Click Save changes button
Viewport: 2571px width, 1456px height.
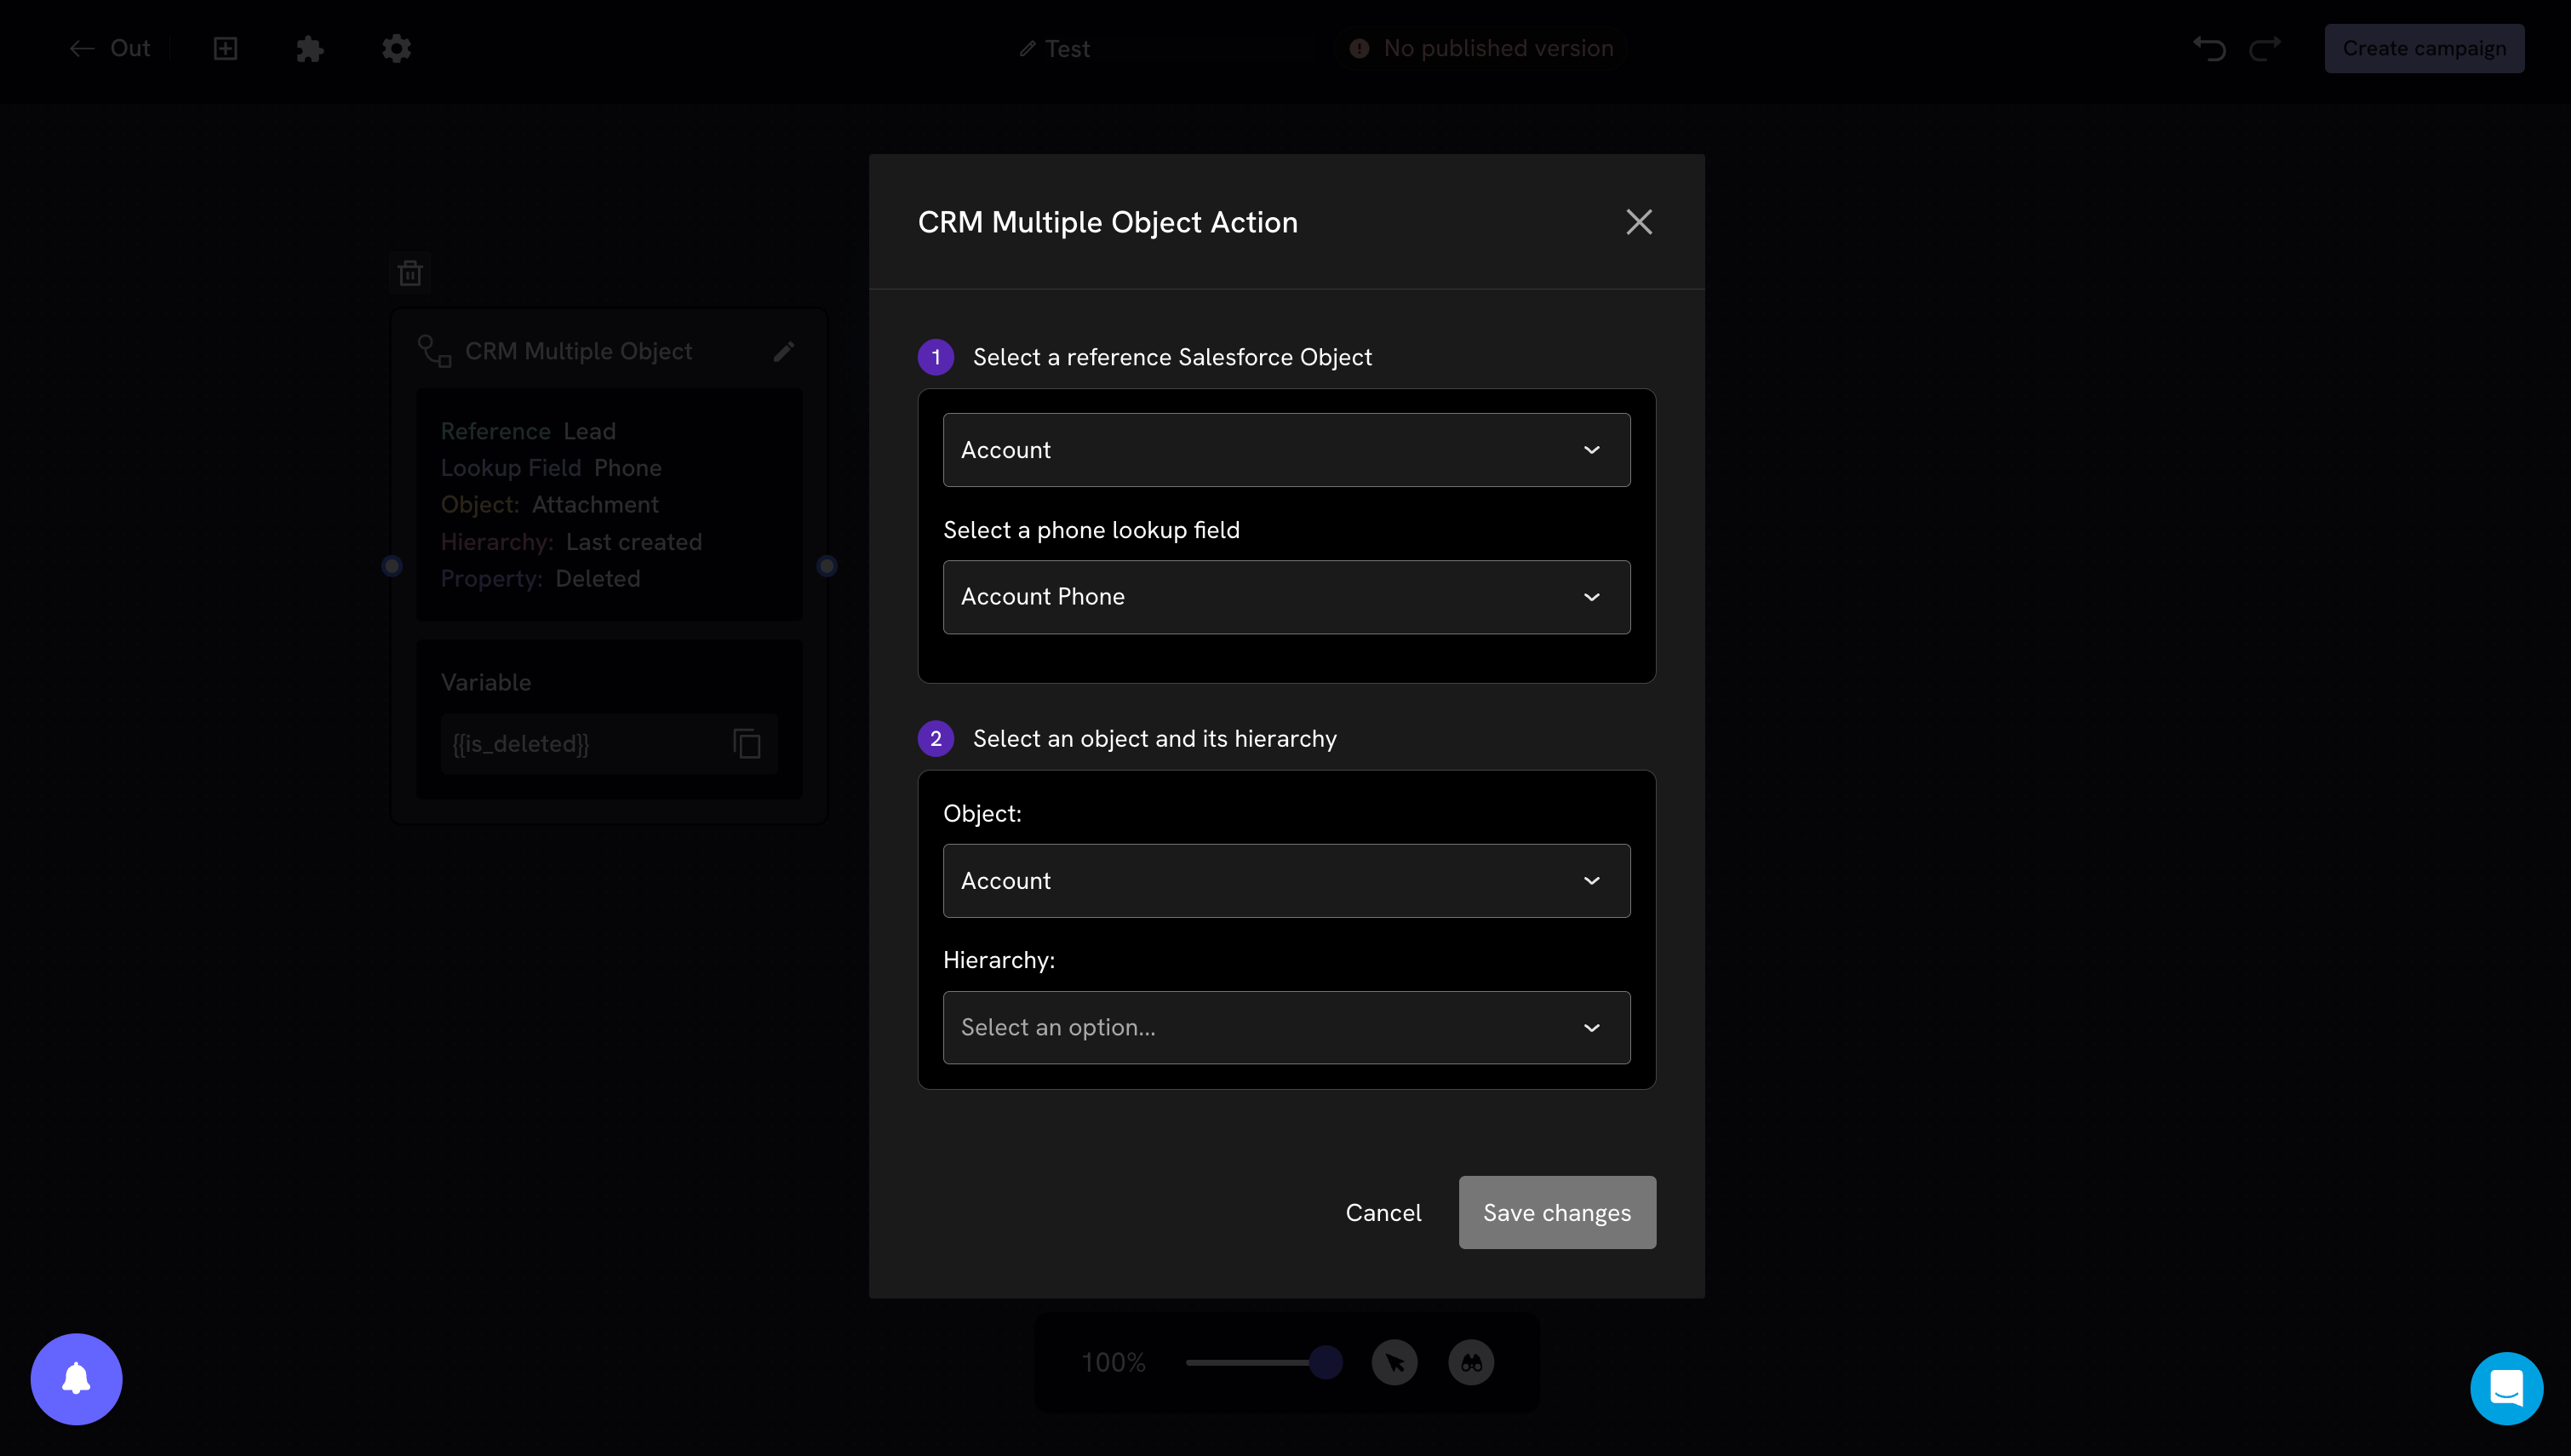[x=1556, y=1212]
